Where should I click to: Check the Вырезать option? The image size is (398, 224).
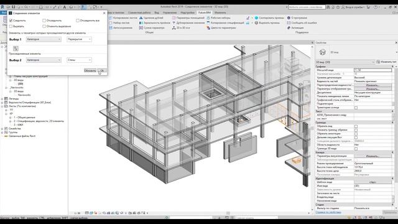point(11,26)
